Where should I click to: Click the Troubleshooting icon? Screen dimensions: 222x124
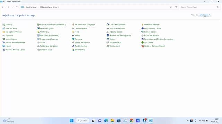pos(73,46)
